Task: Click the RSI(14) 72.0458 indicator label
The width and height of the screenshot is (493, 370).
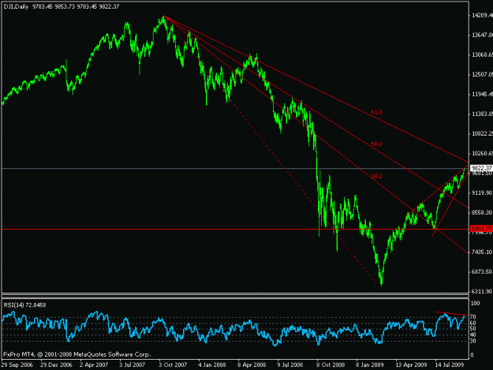Action: pyautogui.click(x=24, y=305)
